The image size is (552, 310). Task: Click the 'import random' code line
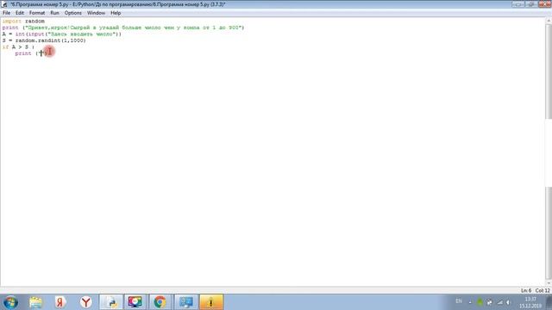[x=23, y=21]
